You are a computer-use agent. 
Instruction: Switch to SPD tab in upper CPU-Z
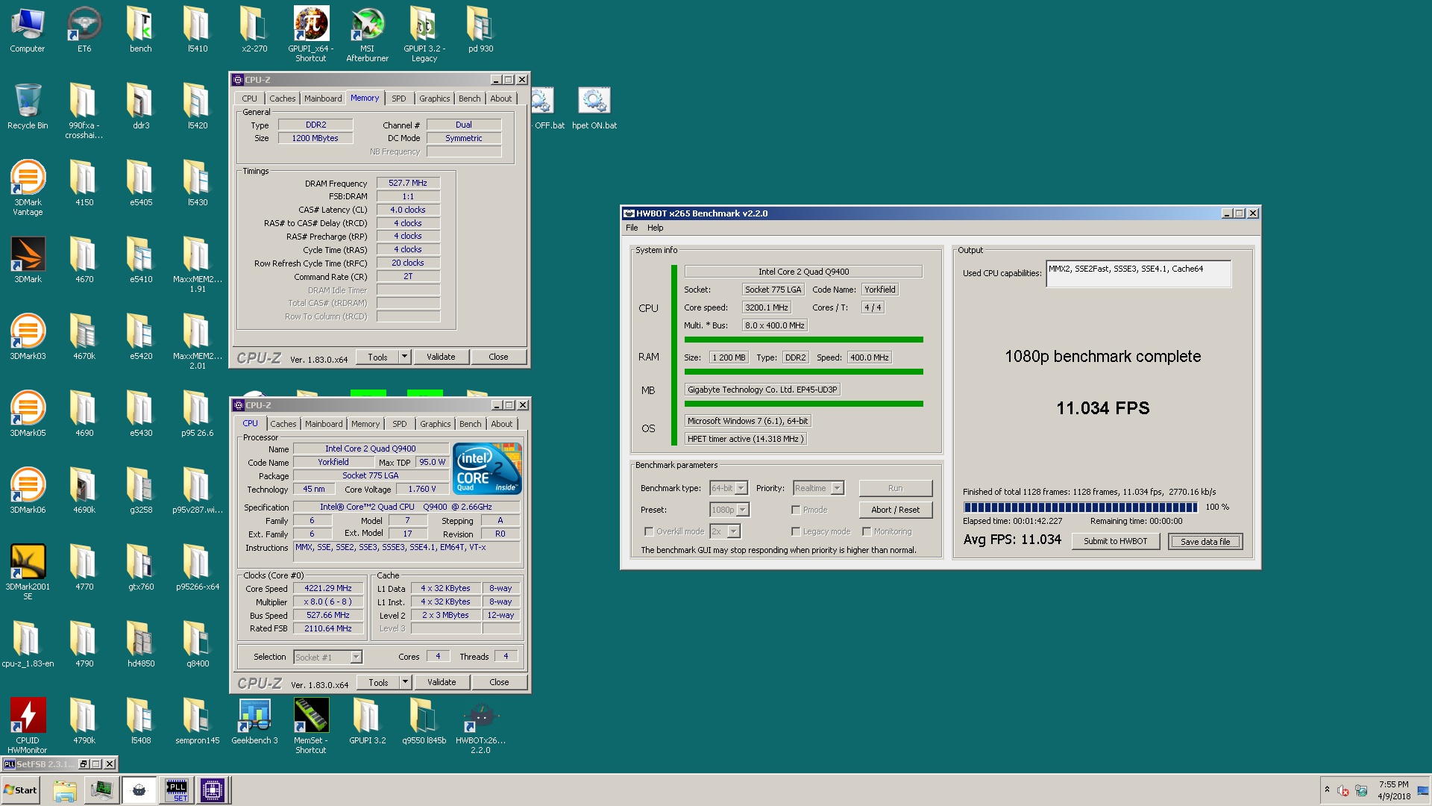pos(399,99)
